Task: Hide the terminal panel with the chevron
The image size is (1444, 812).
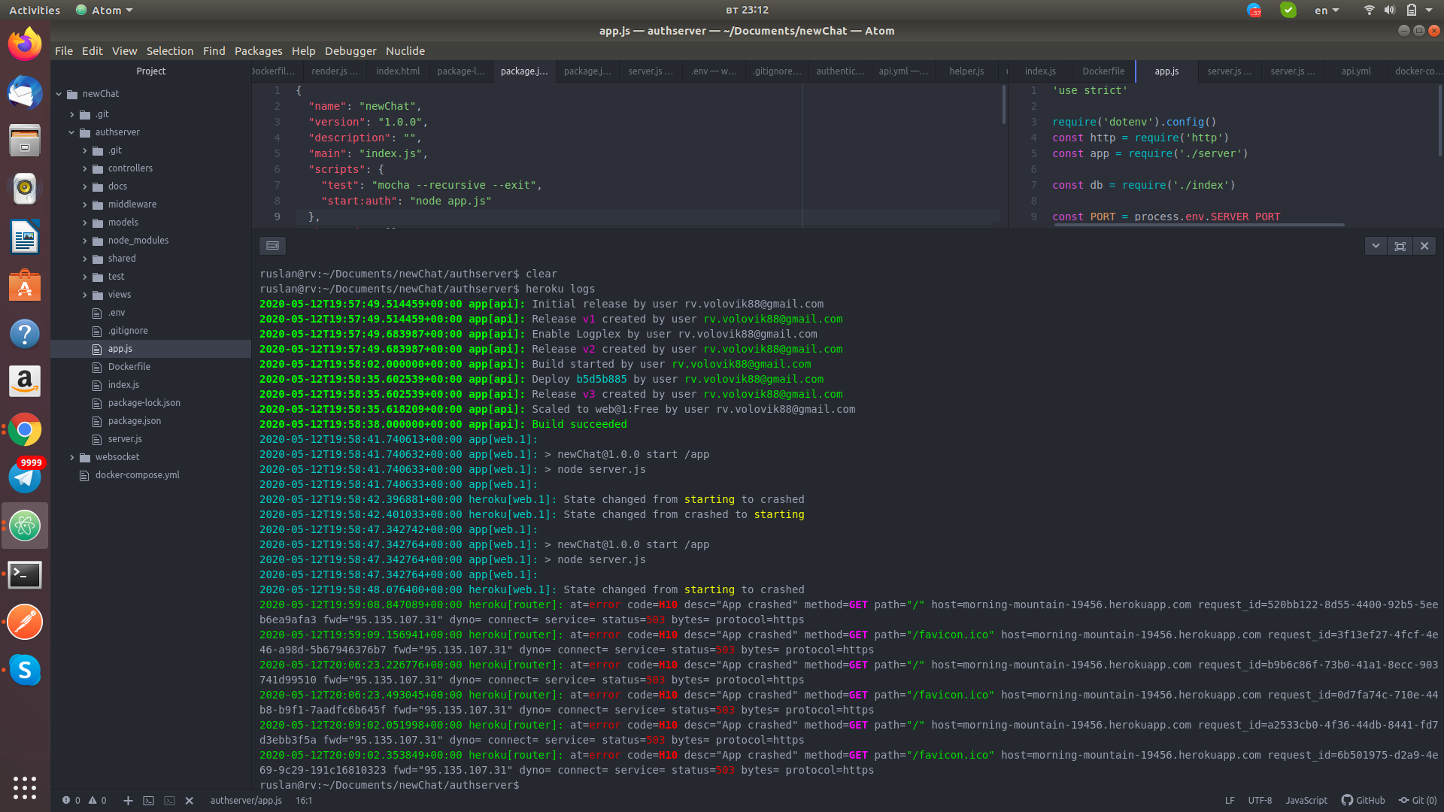Action: (1376, 246)
